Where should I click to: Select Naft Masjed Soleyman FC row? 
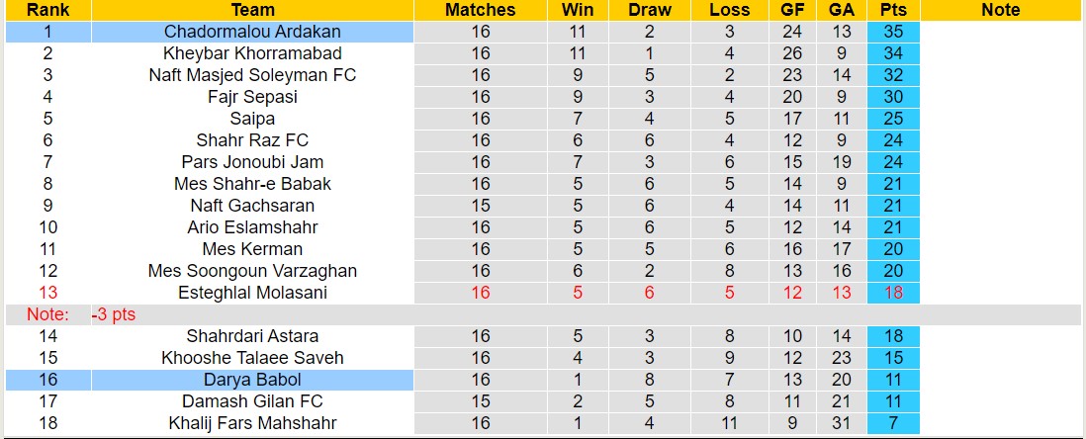click(x=252, y=75)
